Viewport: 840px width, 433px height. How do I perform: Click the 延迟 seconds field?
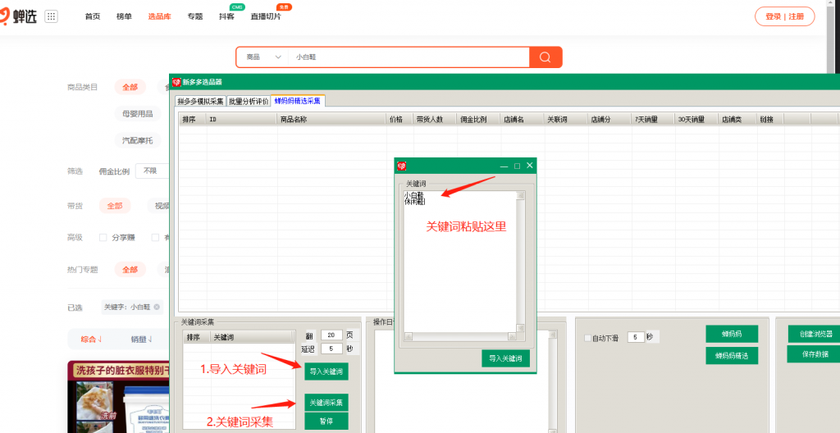331,349
